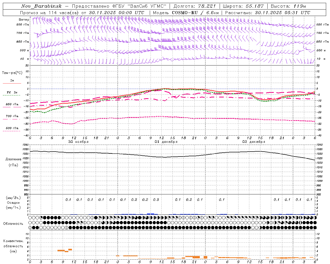Viewport: 330px width, 264px height.
Task: Click the 'Давление' pressure panel label
Action: (13, 159)
